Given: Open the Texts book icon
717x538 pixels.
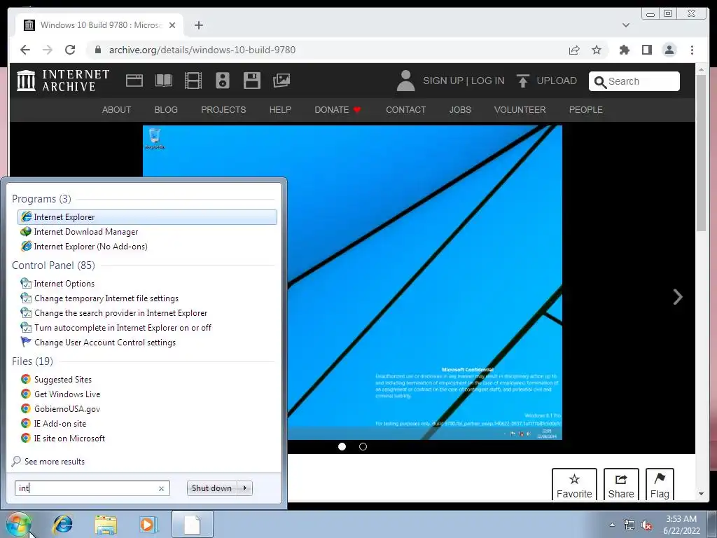Looking at the screenshot, I should click(x=164, y=81).
